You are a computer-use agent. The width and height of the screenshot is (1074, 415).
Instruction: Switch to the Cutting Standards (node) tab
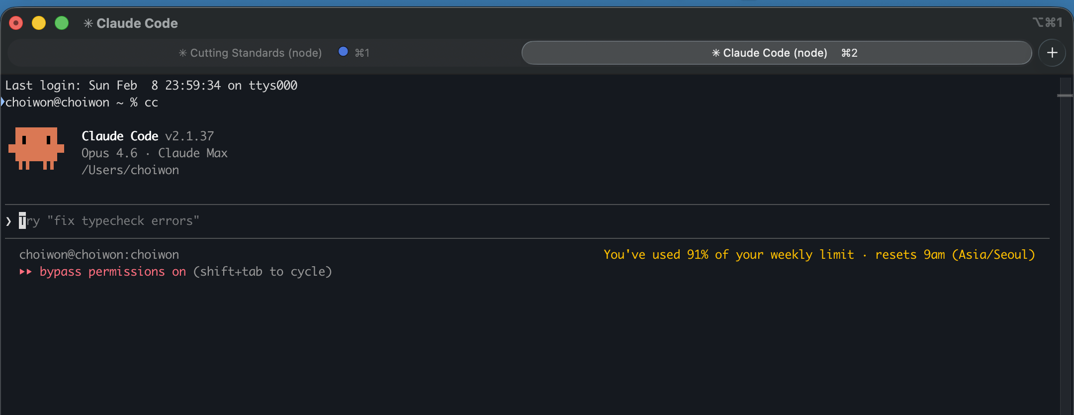click(256, 53)
